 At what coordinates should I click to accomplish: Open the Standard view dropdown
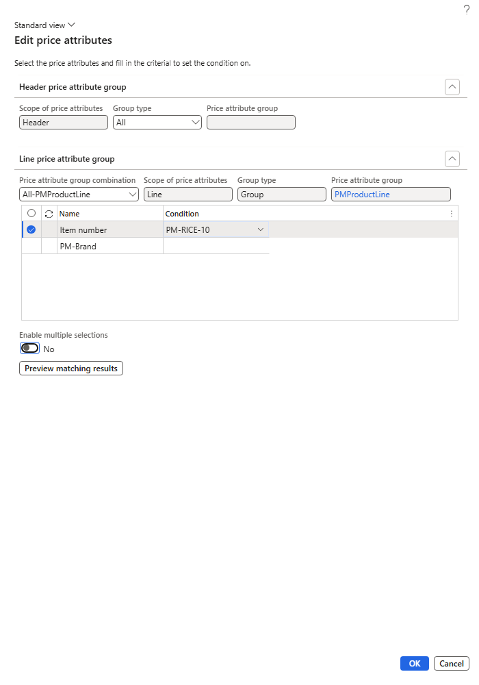pyautogui.click(x=44, y=25)
